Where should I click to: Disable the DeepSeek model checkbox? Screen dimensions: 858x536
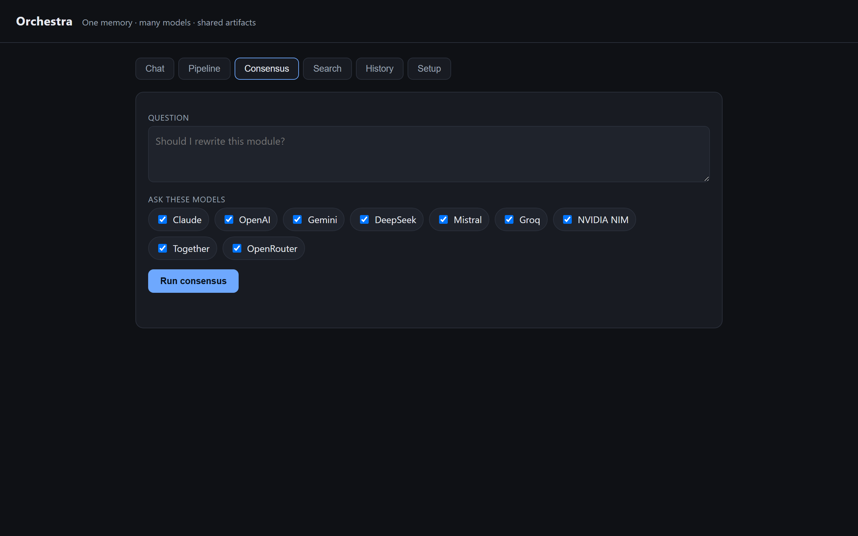(x=364, y=219)
